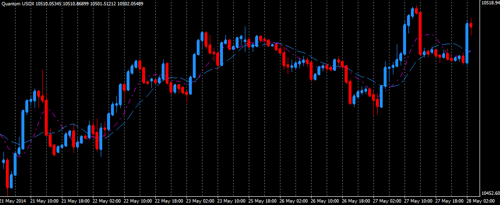Viewport: 500px width, 205px height.
Task: Select the 21 May 10:00 time label
Action: [x=44, y=201]
